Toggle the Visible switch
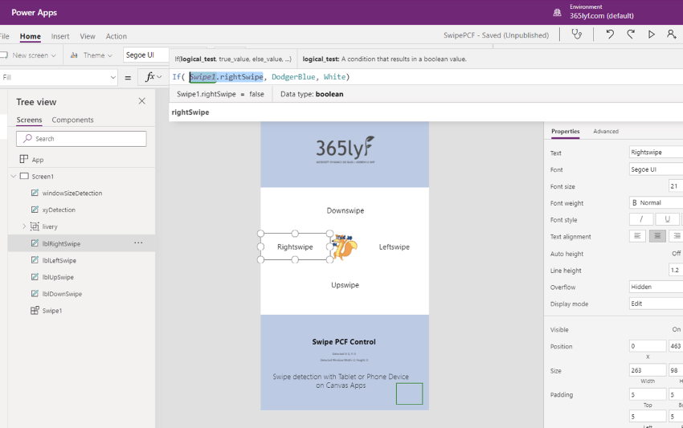This screenshot has width=683, height=428. pos(677,329)
